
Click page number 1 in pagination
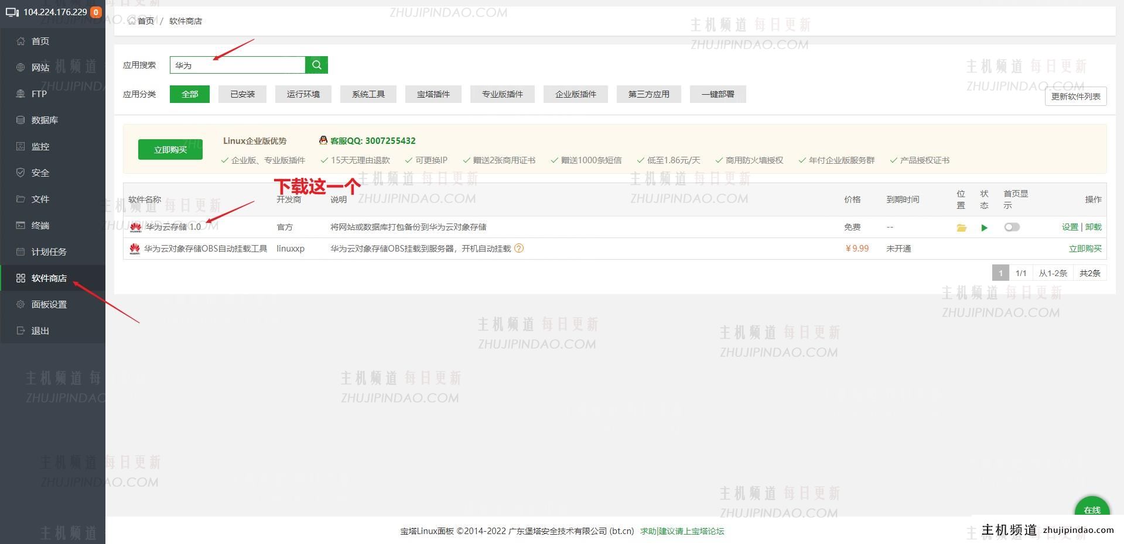(1000, 273)
